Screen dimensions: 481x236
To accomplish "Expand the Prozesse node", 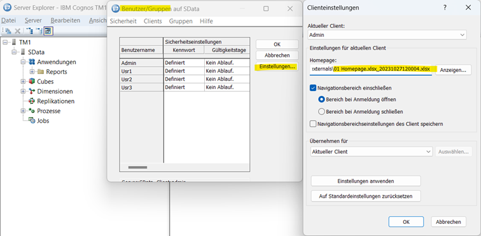I will pos(23,111).
